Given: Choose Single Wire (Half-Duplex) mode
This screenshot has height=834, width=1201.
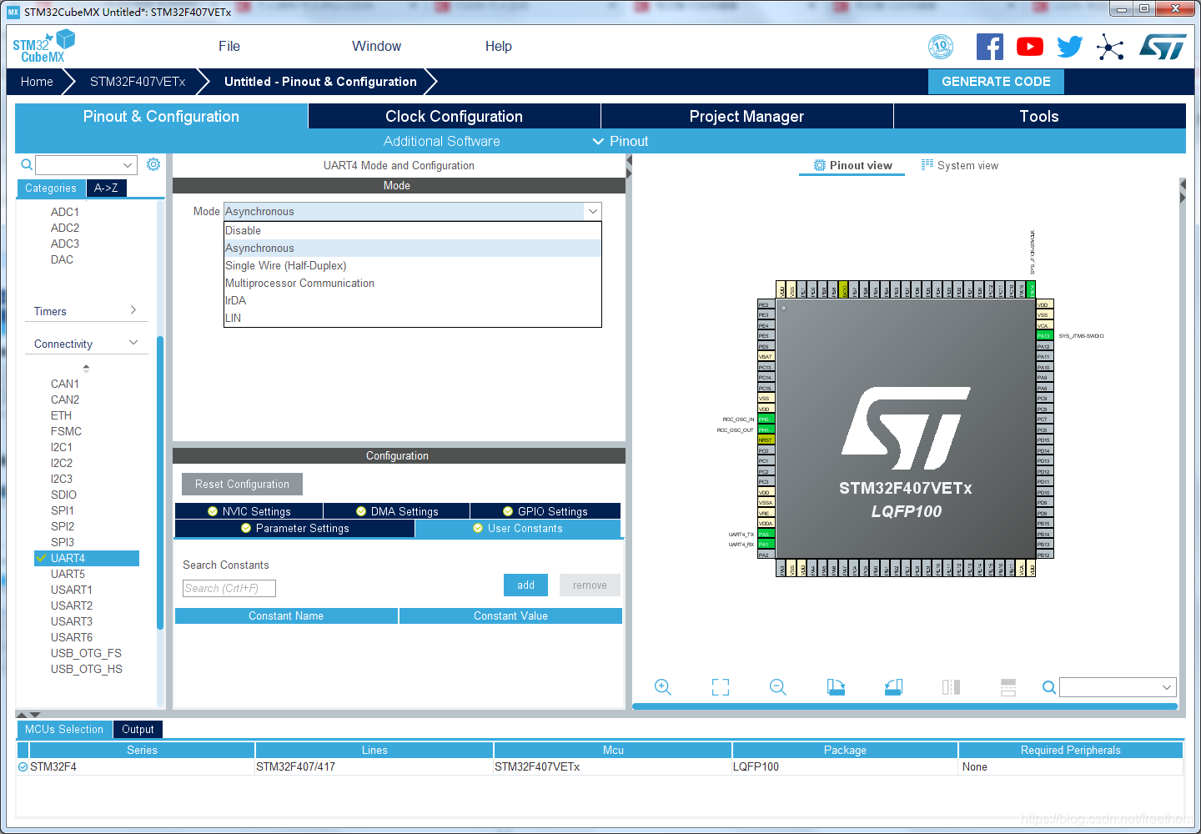Looking at the screenshot, I should coord(413,265).
